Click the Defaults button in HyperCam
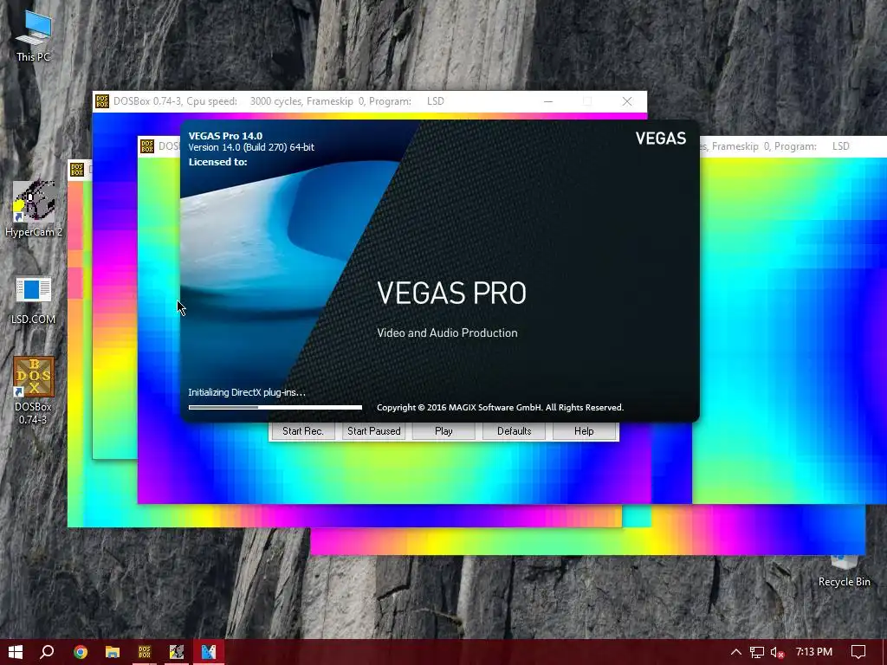Image resolution: width=887 pixels, height=665 pixels. pyautogui.click(x=514, y=431)
